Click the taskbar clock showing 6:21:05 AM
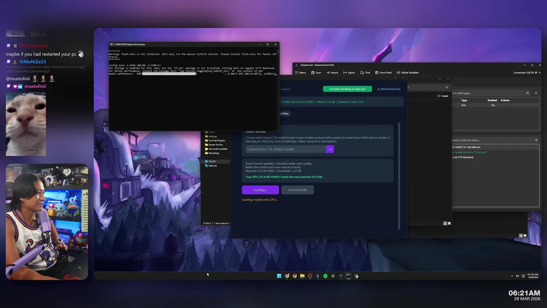This screenshot has height=308, width=547. [x=533, y=275]
